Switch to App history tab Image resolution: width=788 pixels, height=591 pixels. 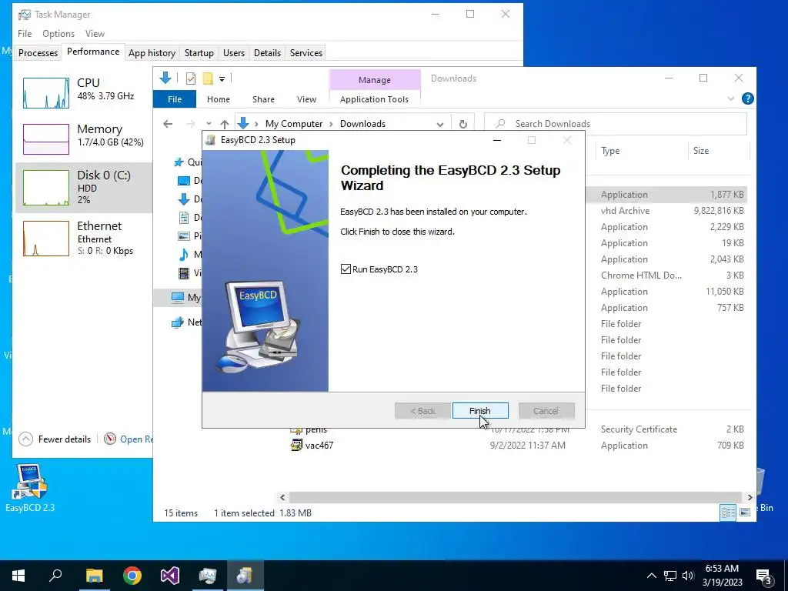152,53
